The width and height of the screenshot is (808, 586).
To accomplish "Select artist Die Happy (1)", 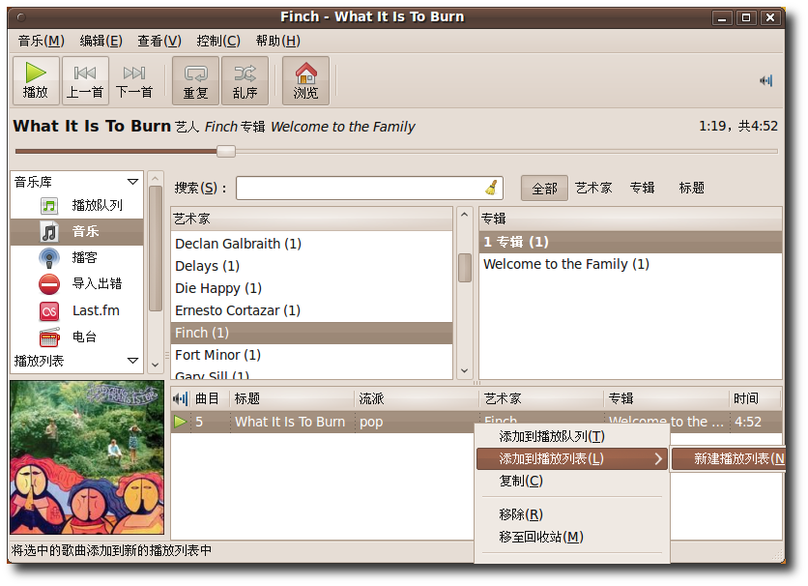I will coord(312,288).
